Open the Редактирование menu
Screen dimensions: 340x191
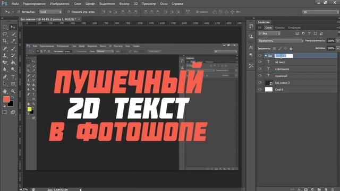pyautogui.click(x=34, y=4)
